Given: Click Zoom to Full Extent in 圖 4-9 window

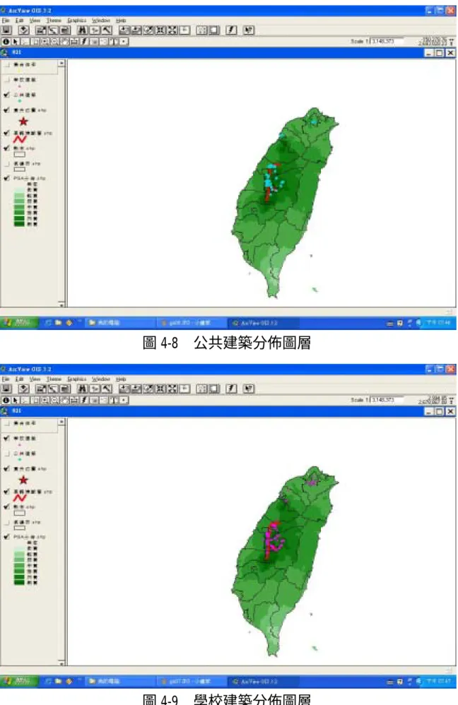Looking at the screenshot, I should (124, 389).
